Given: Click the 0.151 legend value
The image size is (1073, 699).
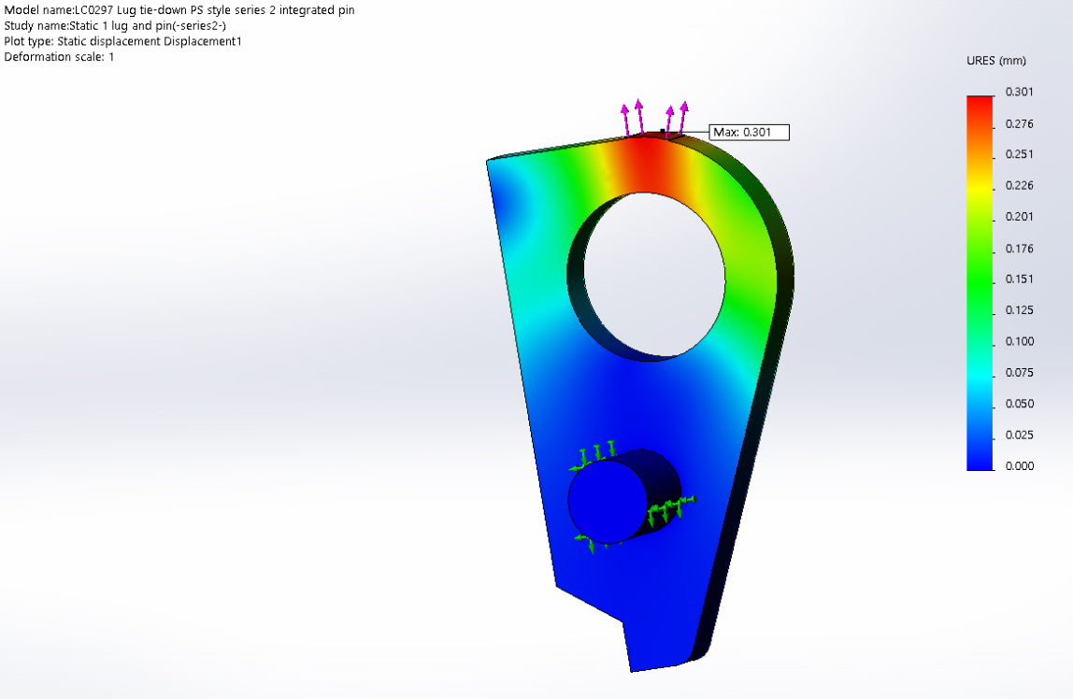Looking at the screenshot, I should (x=1019, y=279).
